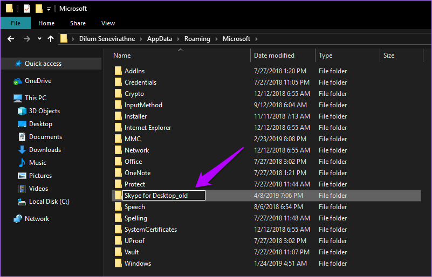This screenshot has width=432, height=277.
Task: Click the Windows folder icon
Action: [118, 263]
